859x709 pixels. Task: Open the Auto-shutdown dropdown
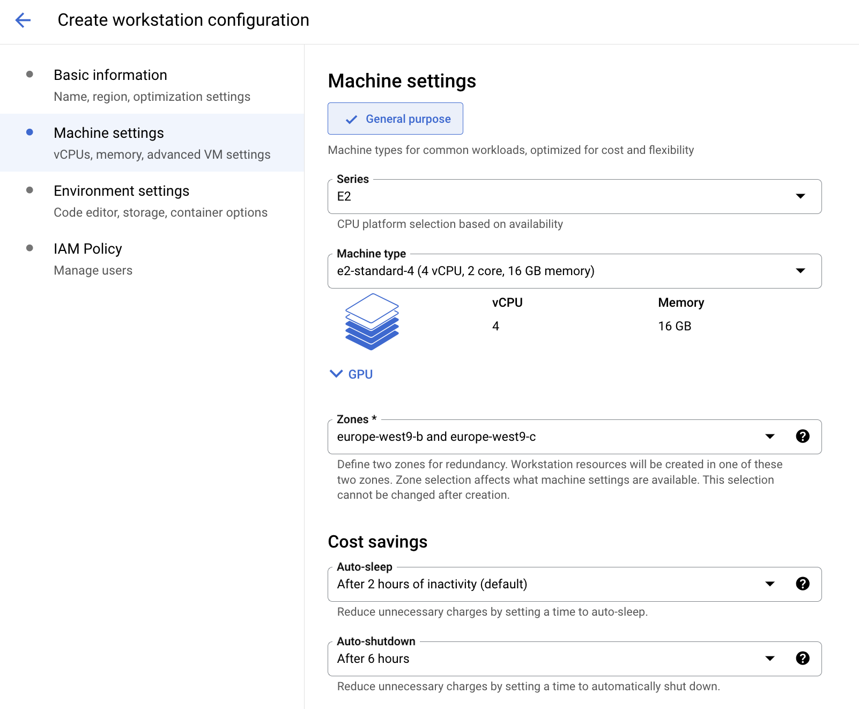(547, 659)
